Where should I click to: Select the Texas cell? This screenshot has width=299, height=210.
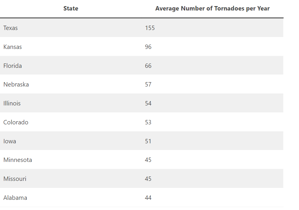[10, 28]
